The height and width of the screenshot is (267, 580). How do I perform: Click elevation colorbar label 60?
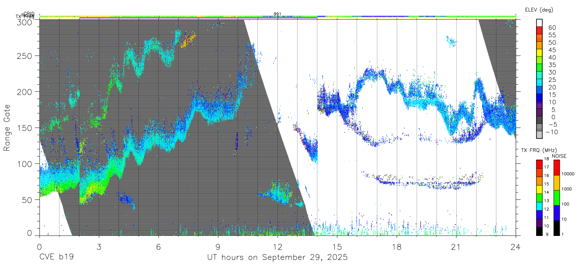pyautogui.click(x=552, y=27)
